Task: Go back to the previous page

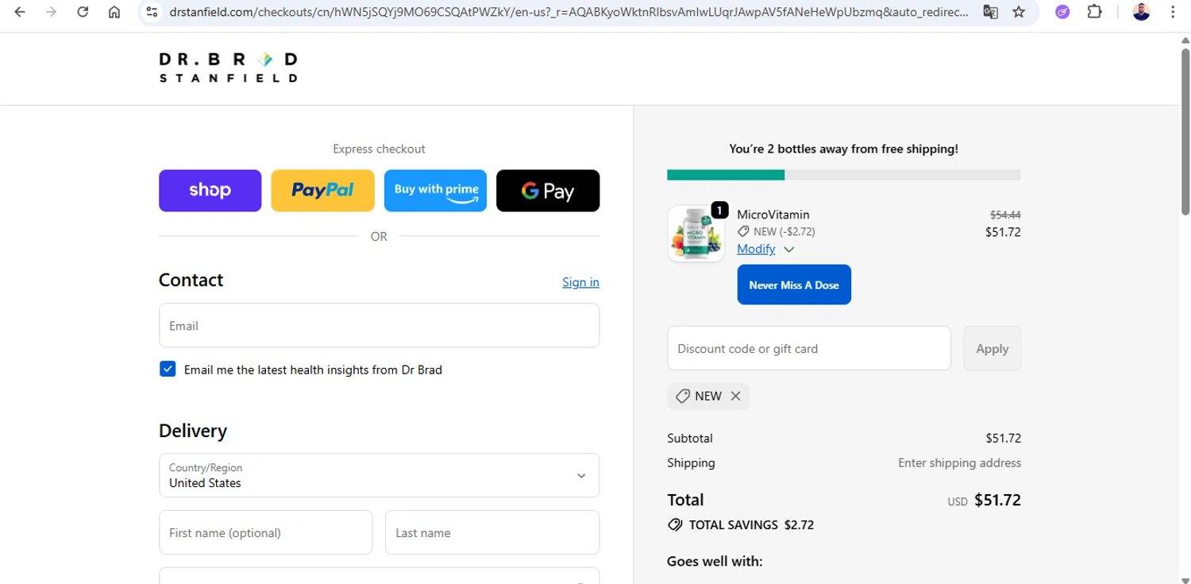Action: (x=20, y=12)
